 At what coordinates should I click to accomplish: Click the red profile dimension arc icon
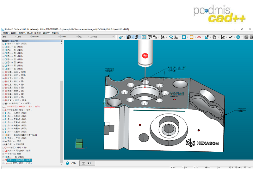[x=199, y=37]
